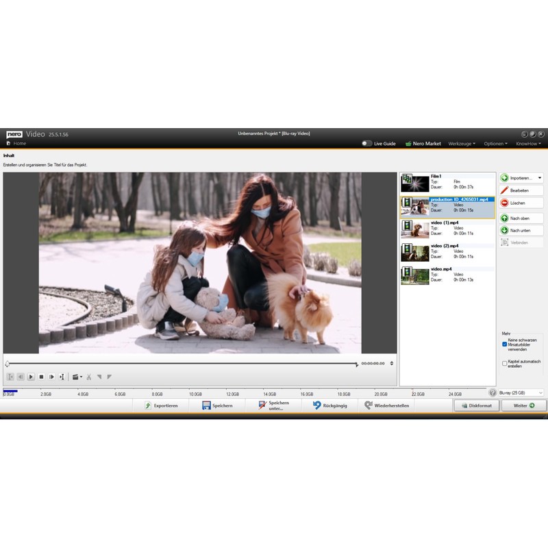Toggle the Live Guide switch
This screenshot has height=548, width=548.
pyautogui.click(x=367, y=144)
